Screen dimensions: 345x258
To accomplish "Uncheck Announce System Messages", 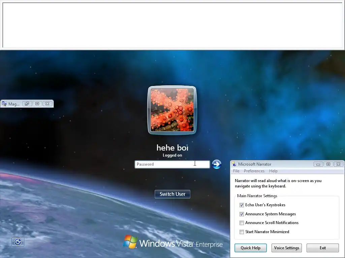I will 242,214.
